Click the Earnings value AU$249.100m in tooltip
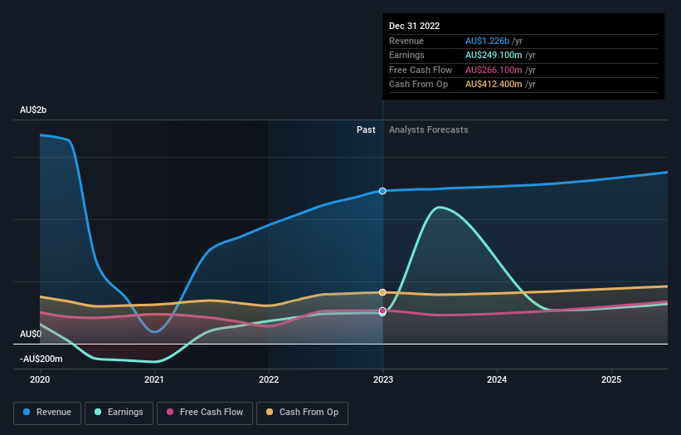 pos(494,55)
